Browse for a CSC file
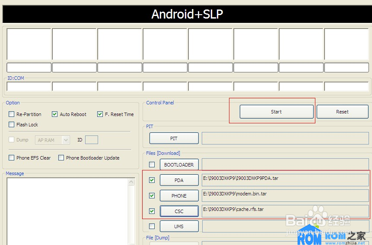The image size is (372, 245). 179,211
